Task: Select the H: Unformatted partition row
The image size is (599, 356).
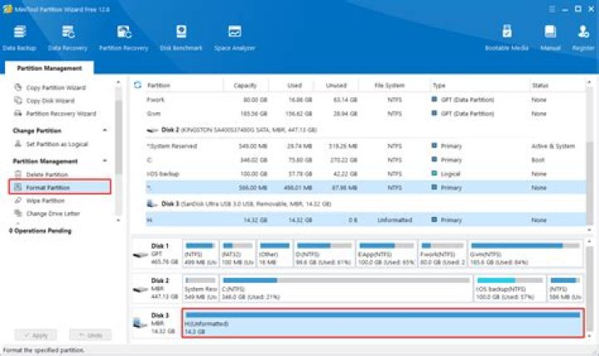Action: (365, 220)
